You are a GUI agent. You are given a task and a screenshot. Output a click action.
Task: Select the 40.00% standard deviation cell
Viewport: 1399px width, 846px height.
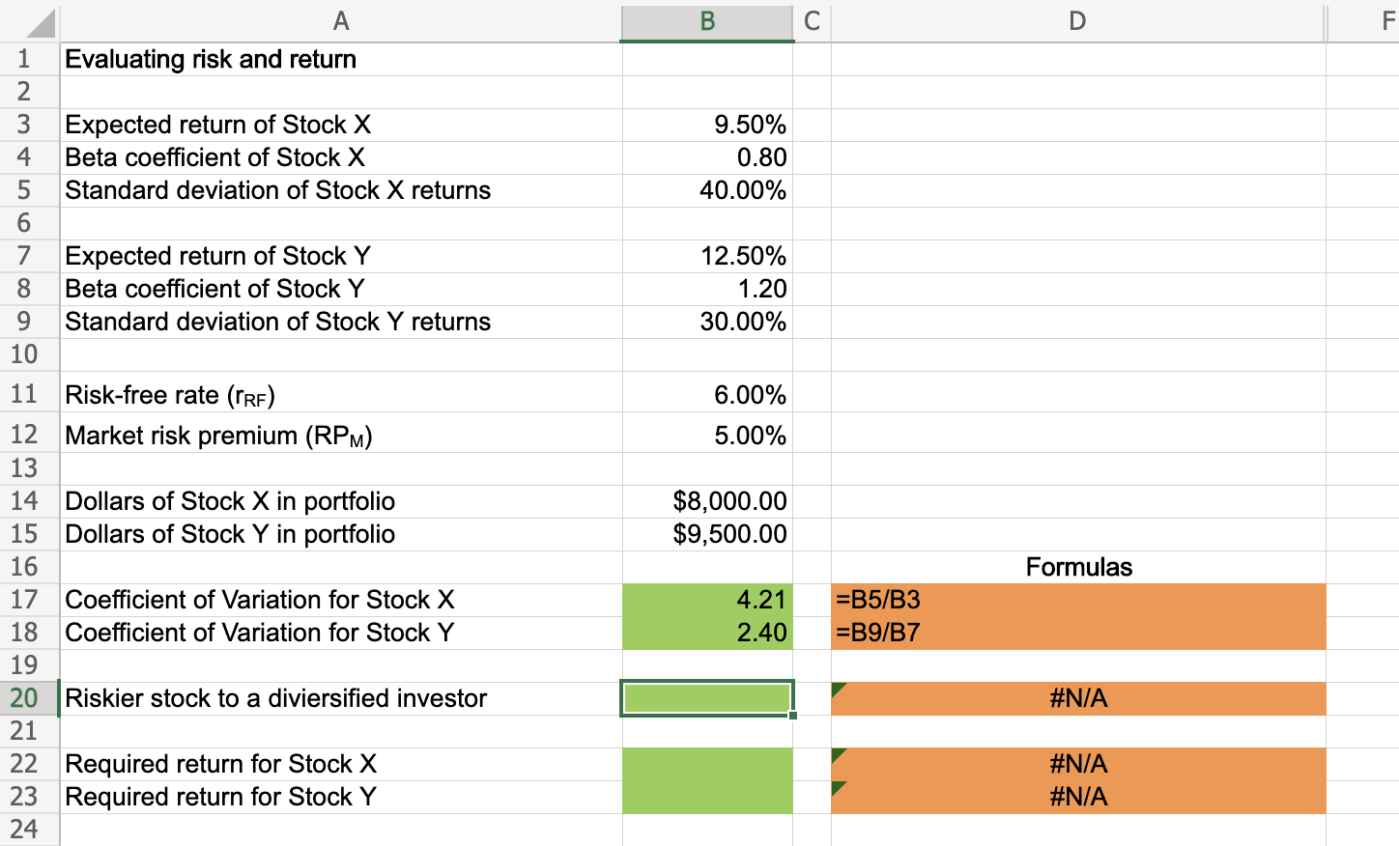[x=706, y=190]
